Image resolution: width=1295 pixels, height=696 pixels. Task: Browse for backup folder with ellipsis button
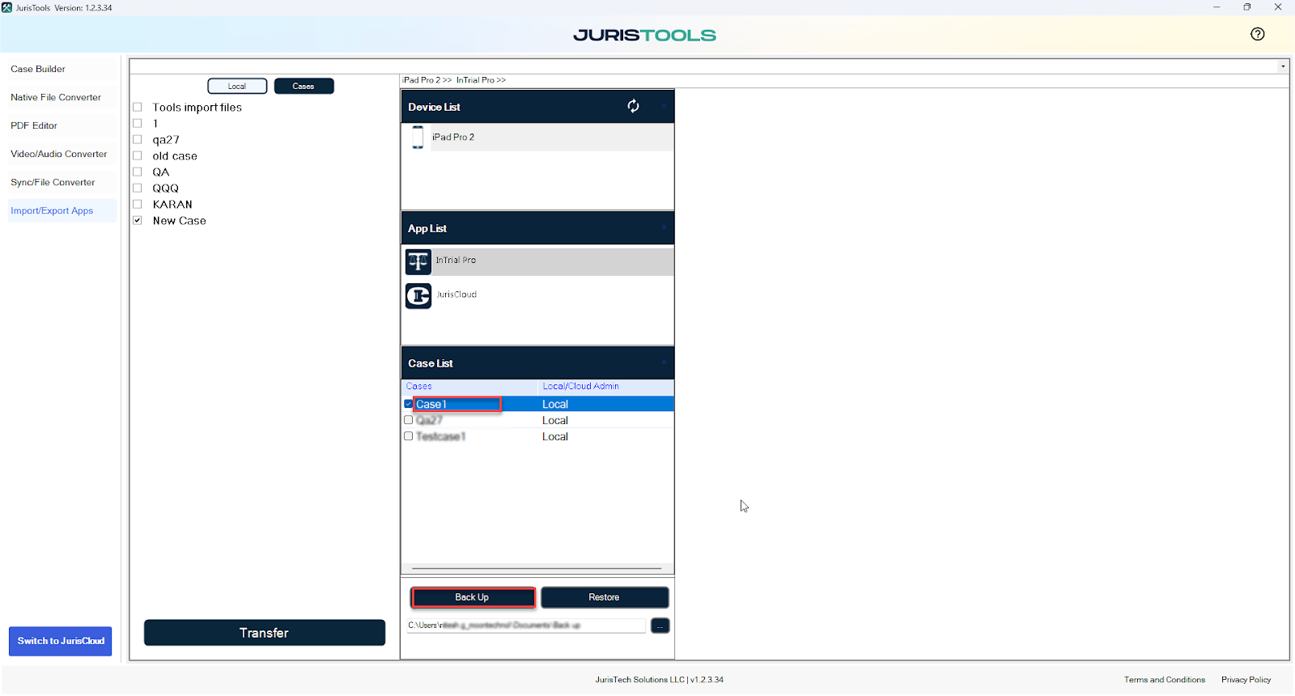tap(660, 626)
